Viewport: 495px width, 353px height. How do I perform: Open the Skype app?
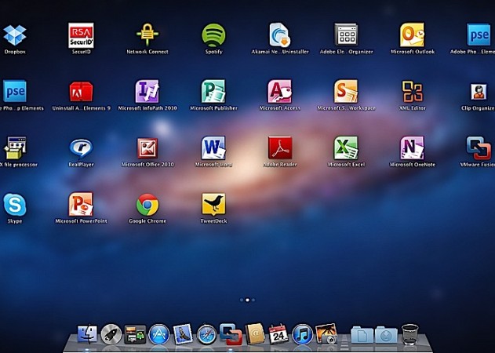click(x=14, y=205)
